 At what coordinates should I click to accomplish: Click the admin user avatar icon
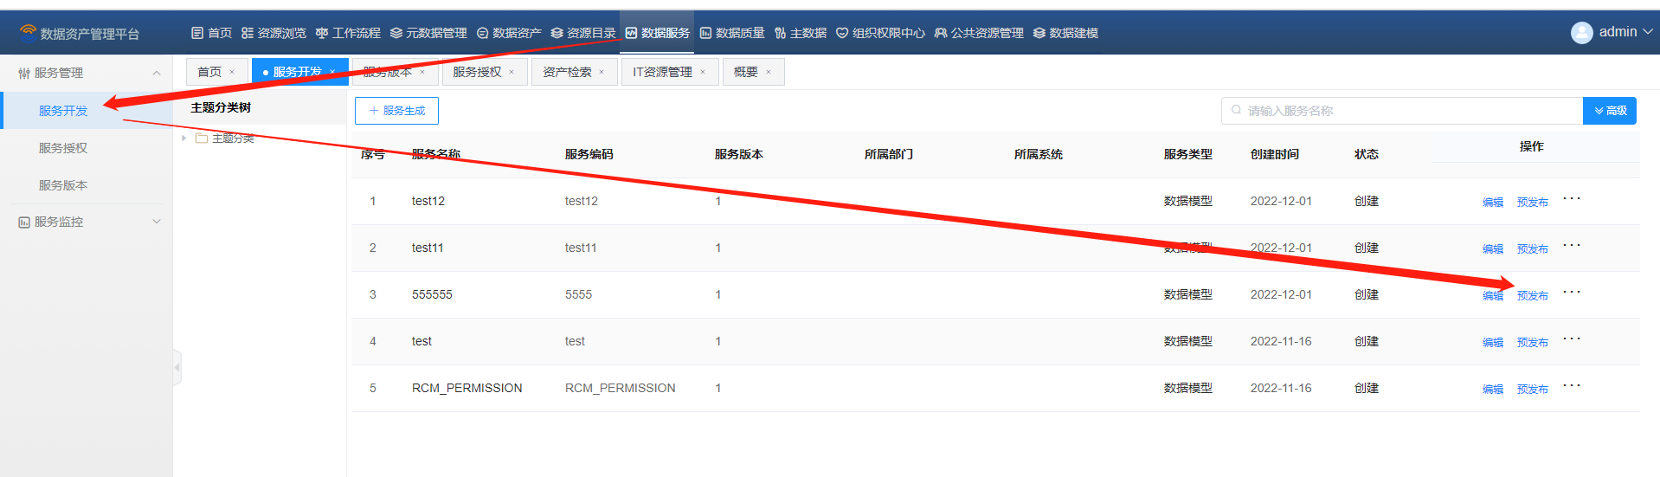(1581, 33)
